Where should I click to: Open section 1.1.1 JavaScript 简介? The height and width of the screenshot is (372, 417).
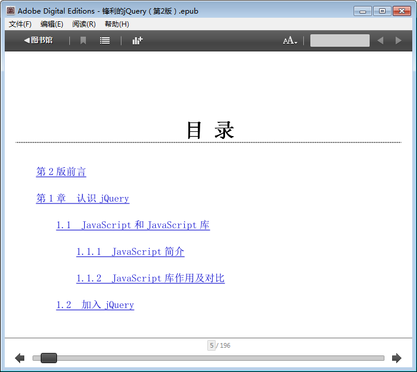click(x=130, y=251)
